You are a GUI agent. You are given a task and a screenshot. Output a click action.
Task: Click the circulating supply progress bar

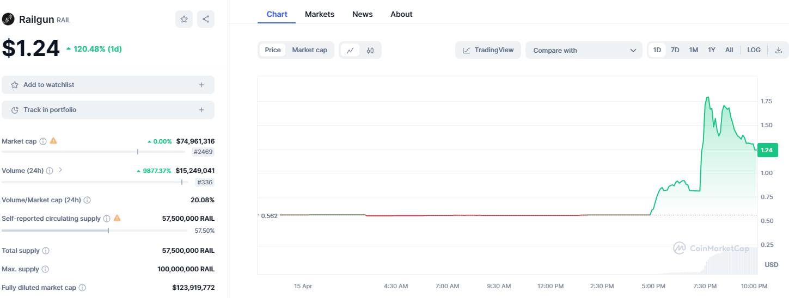94,231
